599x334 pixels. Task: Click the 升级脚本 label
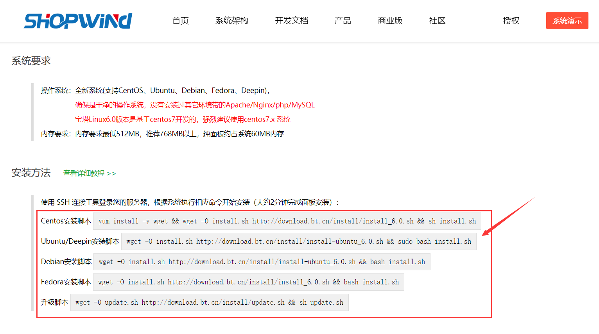tap(55, 302)
